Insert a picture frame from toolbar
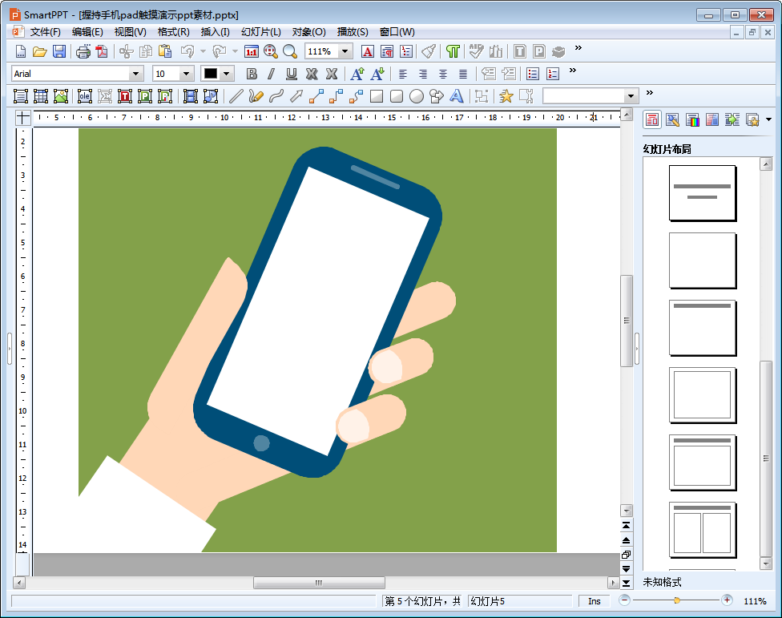The width and height of the screenshot is (782, 618). 60,95
